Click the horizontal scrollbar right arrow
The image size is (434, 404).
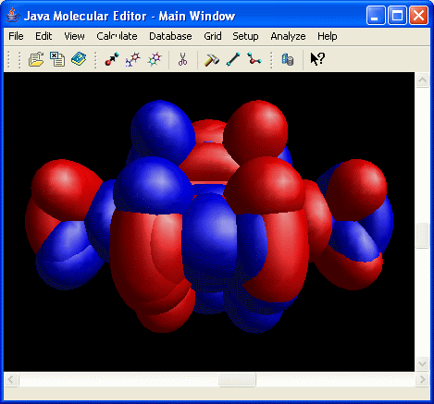pyautogui.click(x=422, y=379)
